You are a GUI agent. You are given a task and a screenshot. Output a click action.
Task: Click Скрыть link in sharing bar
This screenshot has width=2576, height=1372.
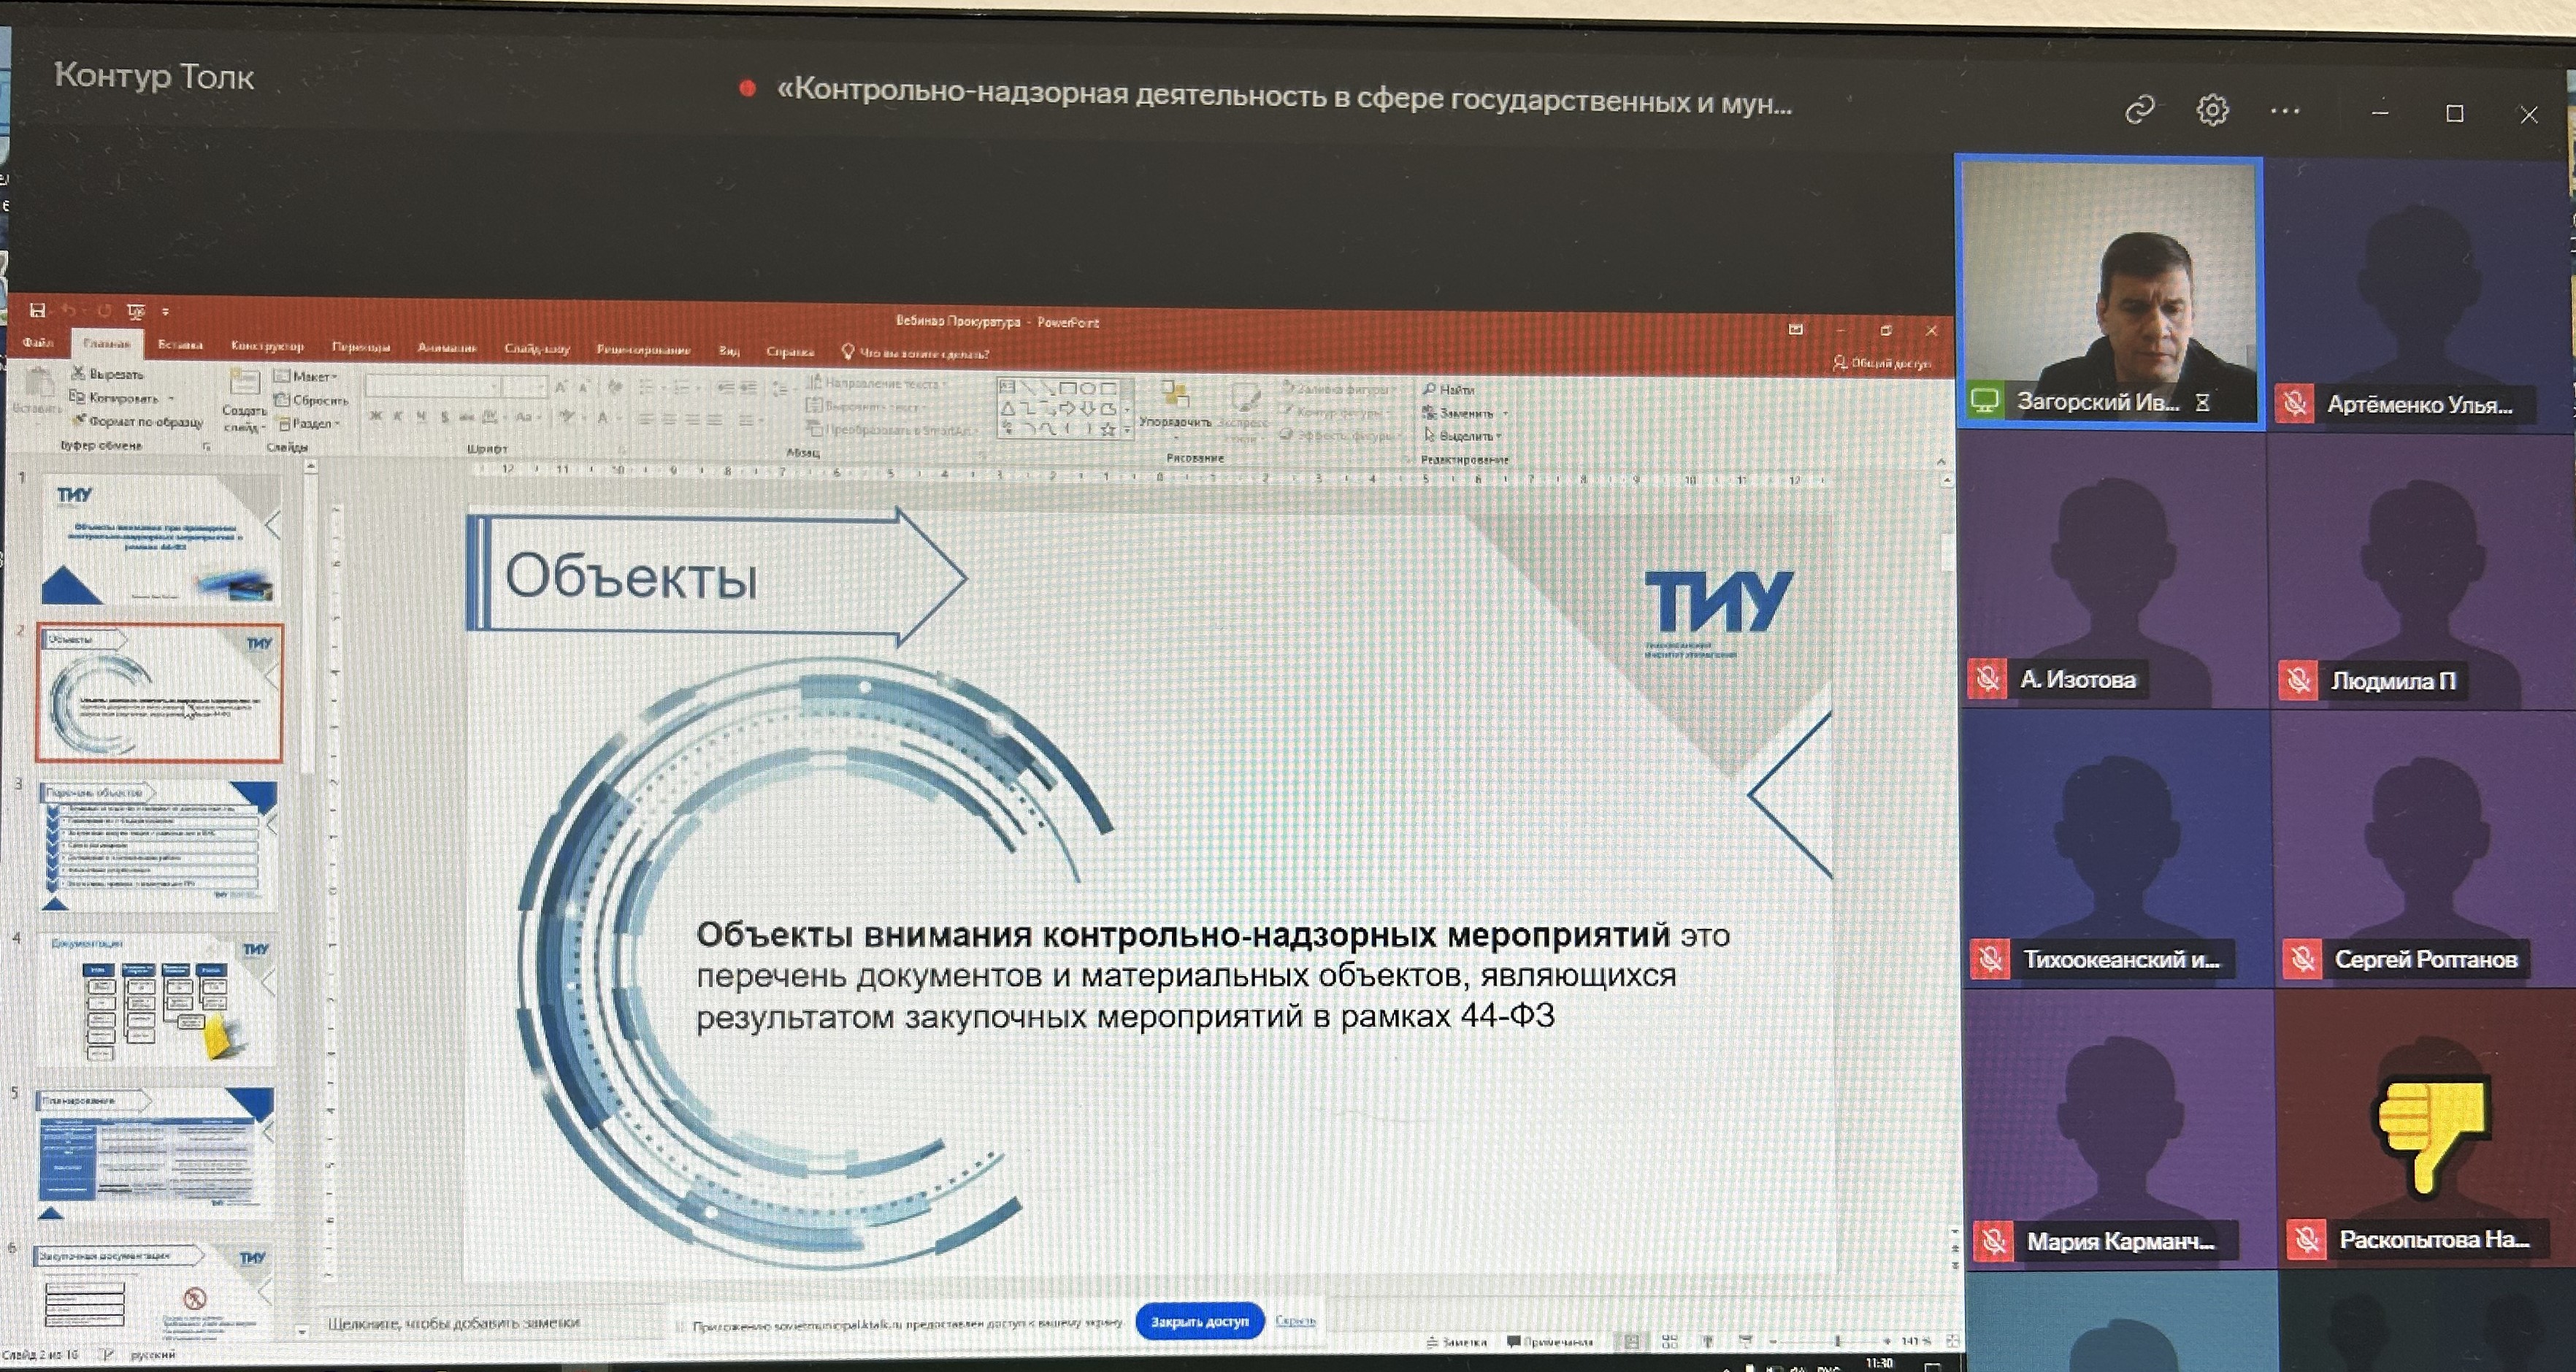pyautogui.click(x=1295, y=1321)
